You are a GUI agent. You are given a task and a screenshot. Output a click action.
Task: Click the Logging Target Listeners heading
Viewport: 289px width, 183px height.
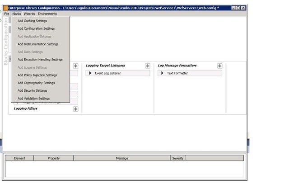[105, 66]
